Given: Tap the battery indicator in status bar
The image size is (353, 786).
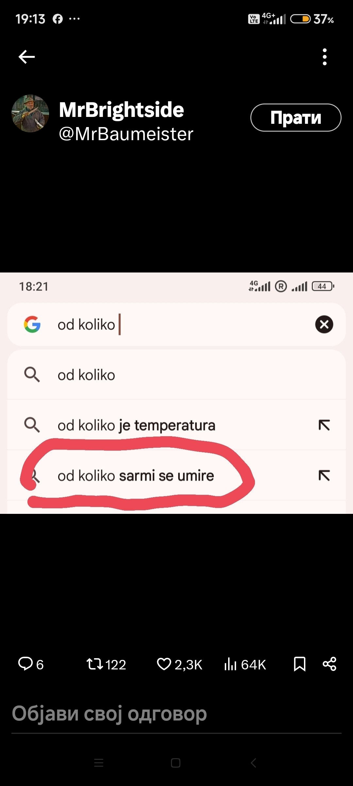Looking at the screenshot, I should coord(300,19).
